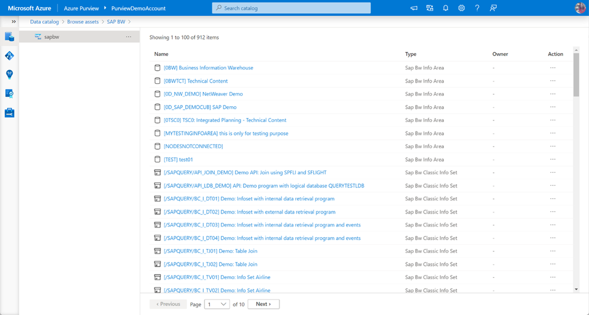Open the Data map sidebar icon
This screenshot has height=315, width=589.
9,55
